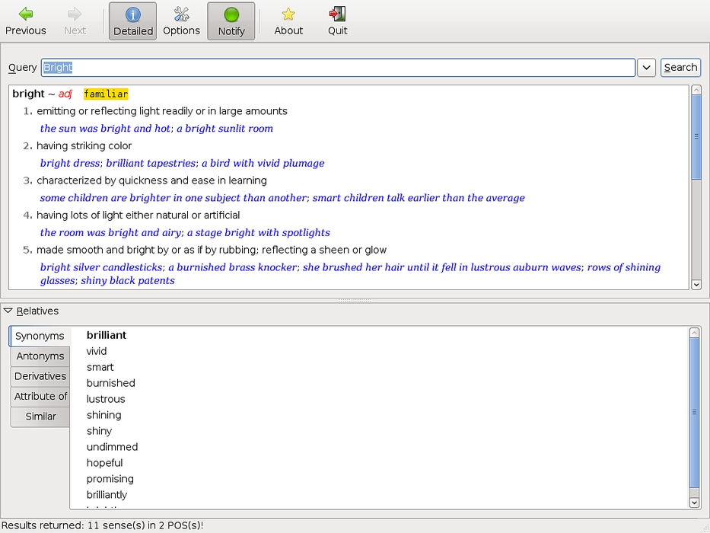Toggle the green Notify button
Screen dimensions: 710x533
click(231, 21)
